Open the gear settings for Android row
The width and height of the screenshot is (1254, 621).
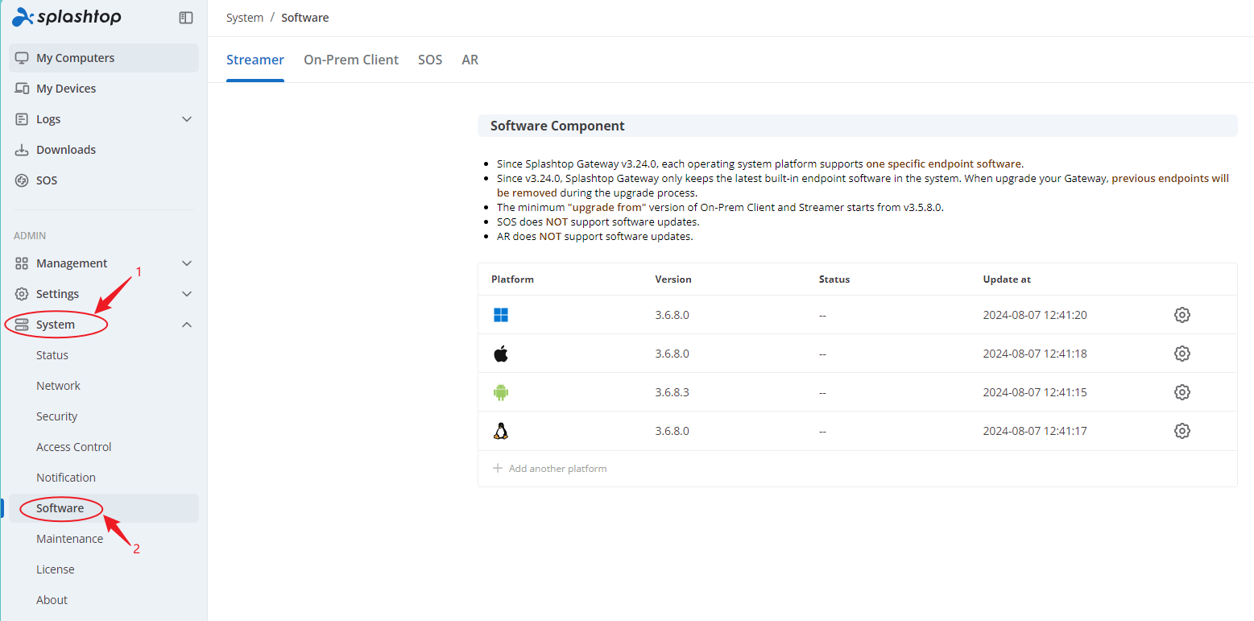1182,392
